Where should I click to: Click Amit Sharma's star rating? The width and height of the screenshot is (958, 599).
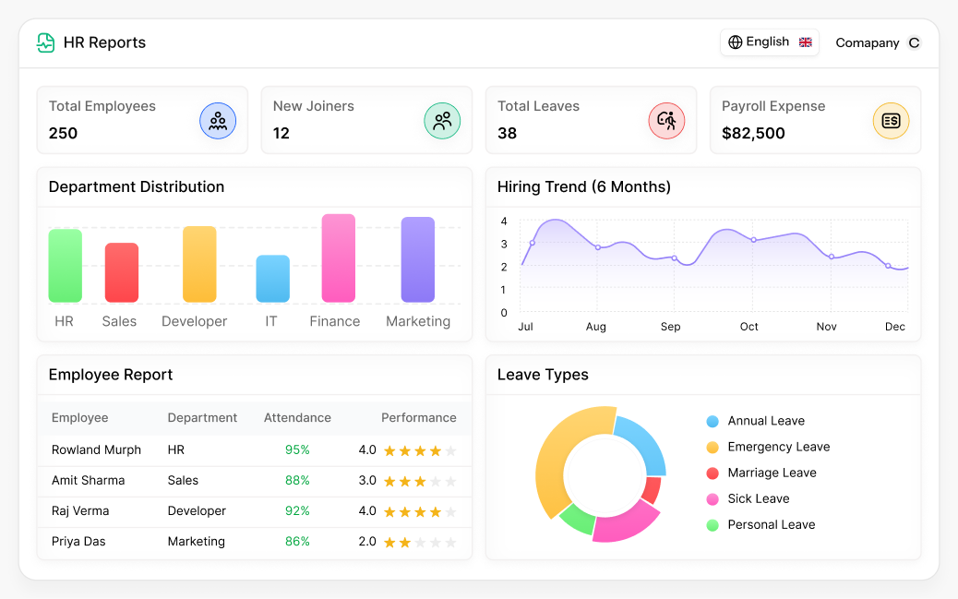pos(420,482)
